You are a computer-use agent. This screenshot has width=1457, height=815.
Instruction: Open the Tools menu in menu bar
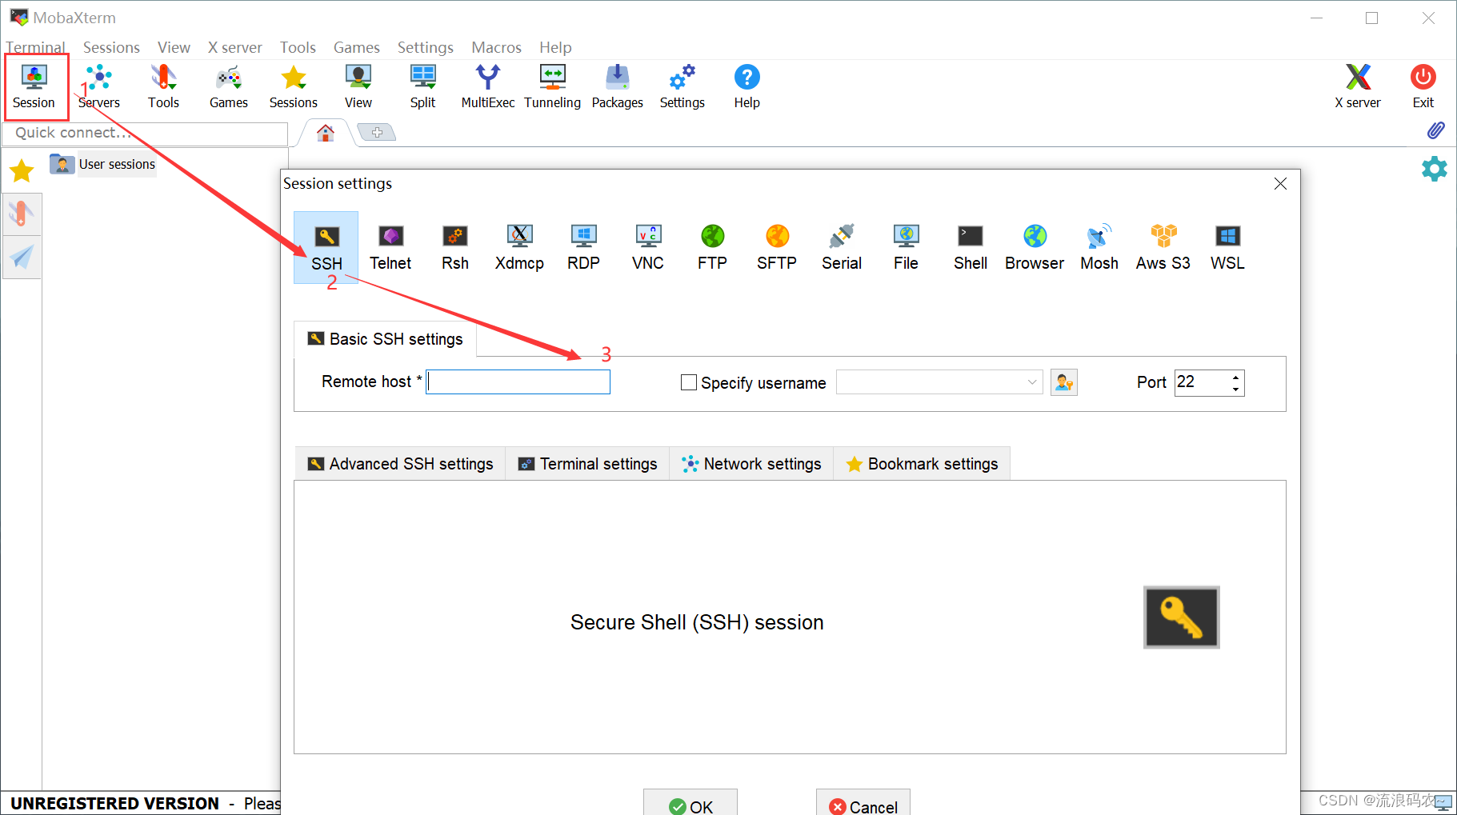click(x=298, y=47)
